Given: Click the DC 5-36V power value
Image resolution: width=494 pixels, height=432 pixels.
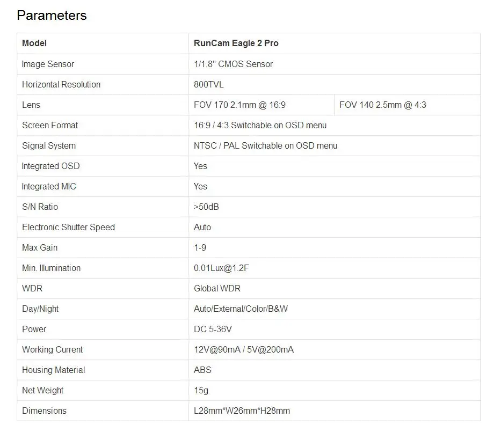Looking at the screenshot, I should (213, 329).
